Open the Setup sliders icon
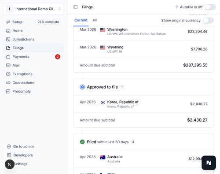Screen dimensions: 220x174 (x=8, y=22)
